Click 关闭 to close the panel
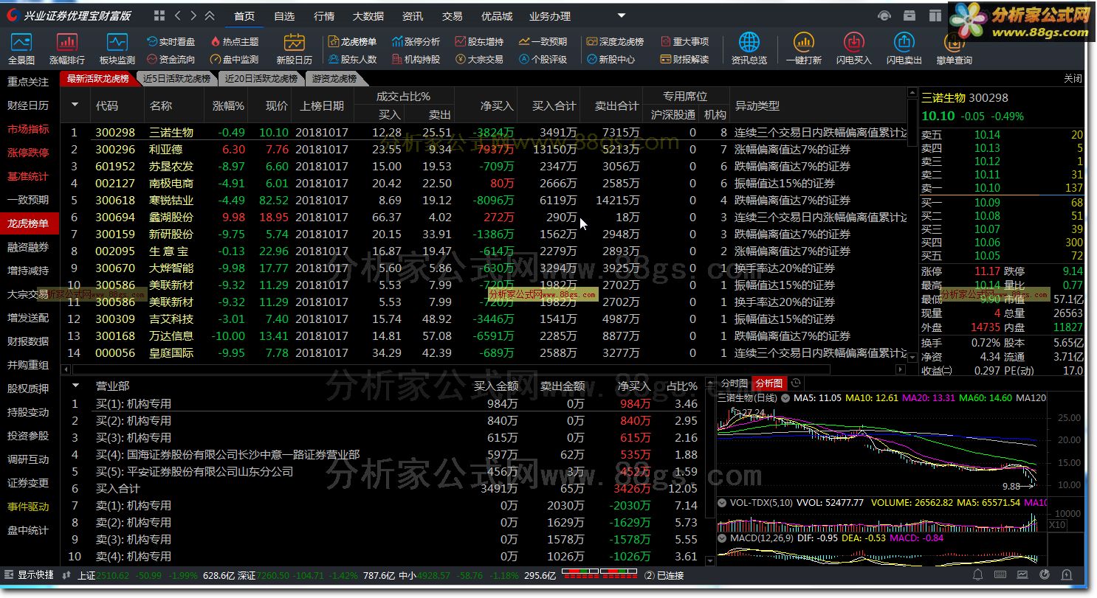 click(x=1073, y=78)
